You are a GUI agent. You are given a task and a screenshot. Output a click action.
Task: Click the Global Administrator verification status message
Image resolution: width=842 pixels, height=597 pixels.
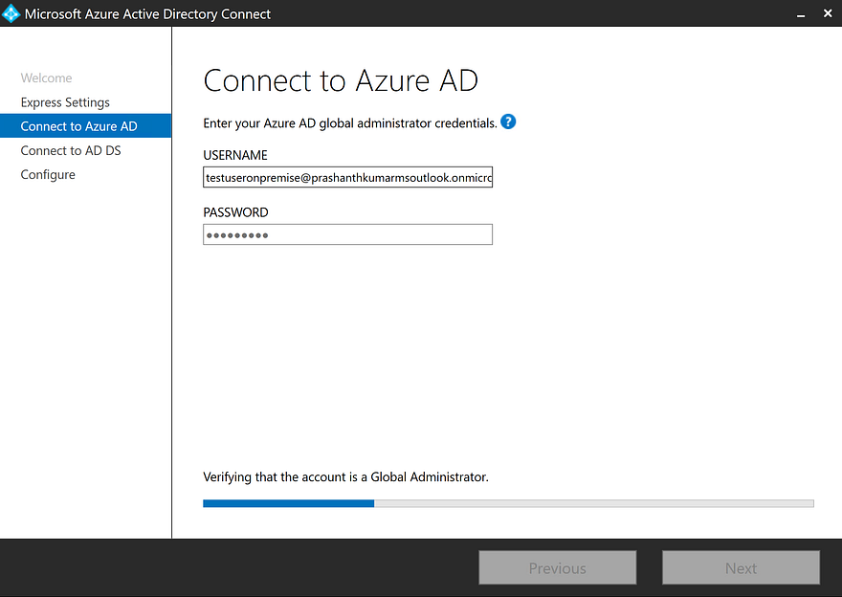pos(345,476)
